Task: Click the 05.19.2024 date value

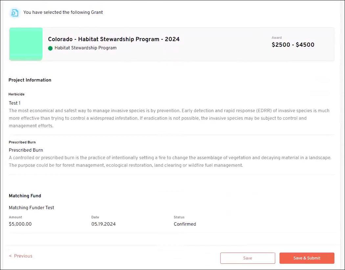Action: 103,224
